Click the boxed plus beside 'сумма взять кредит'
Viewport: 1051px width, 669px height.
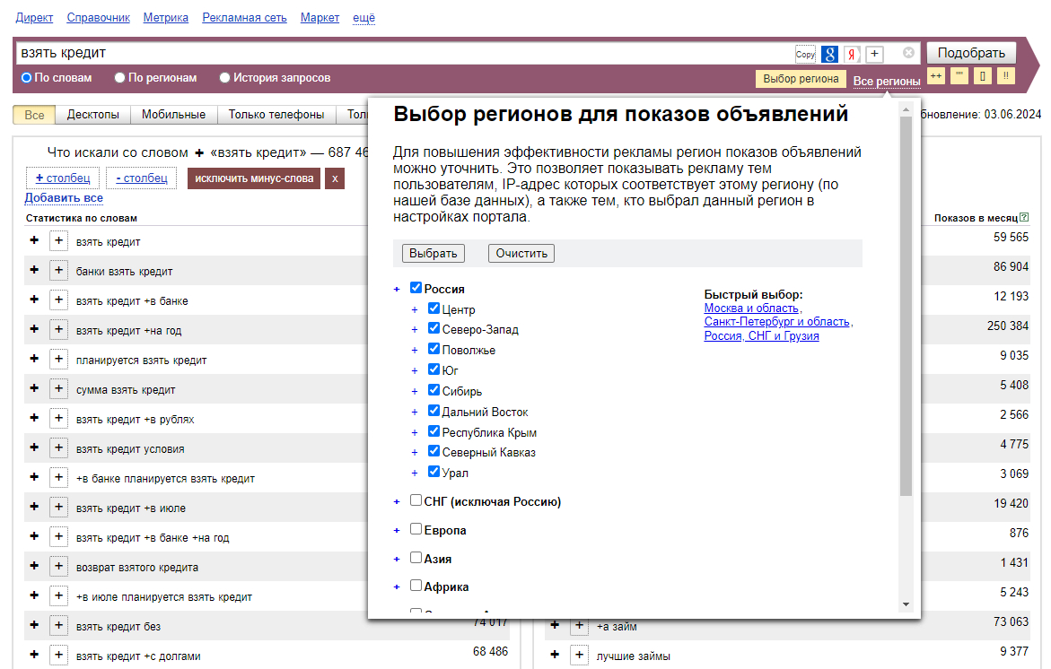click(58, 388)
